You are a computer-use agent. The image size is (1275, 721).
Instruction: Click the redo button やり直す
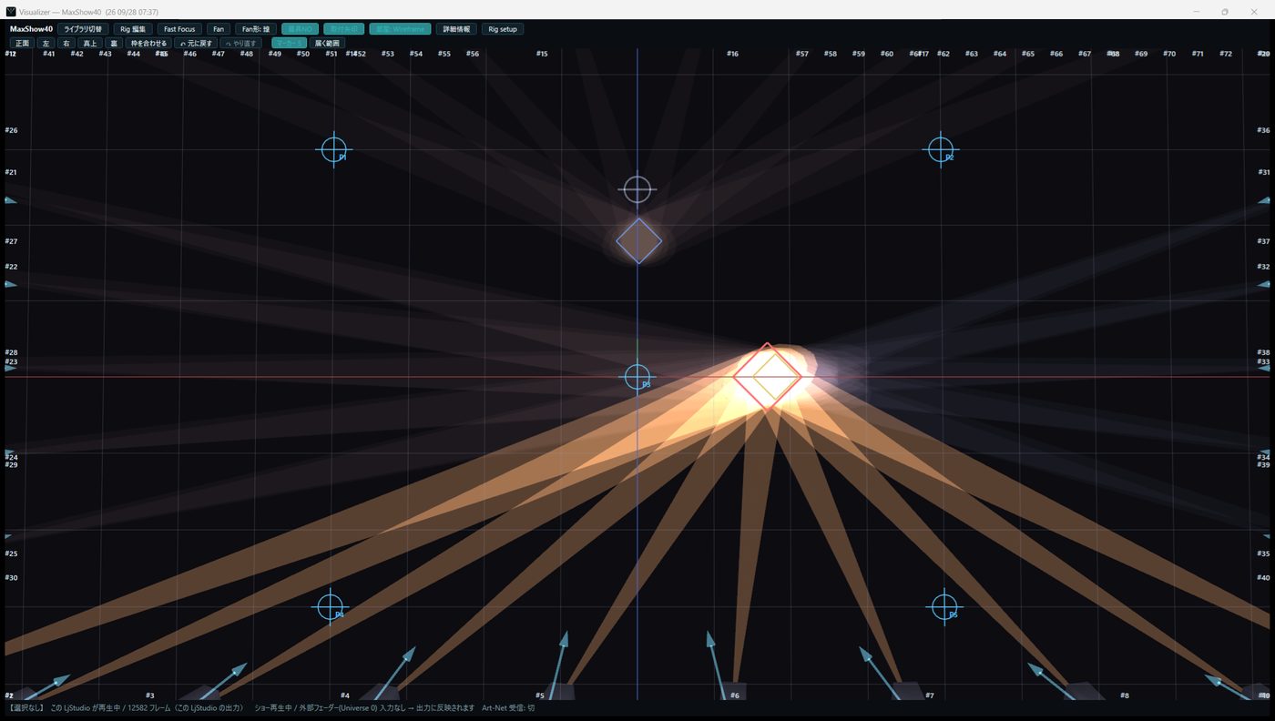click(241, 43)
